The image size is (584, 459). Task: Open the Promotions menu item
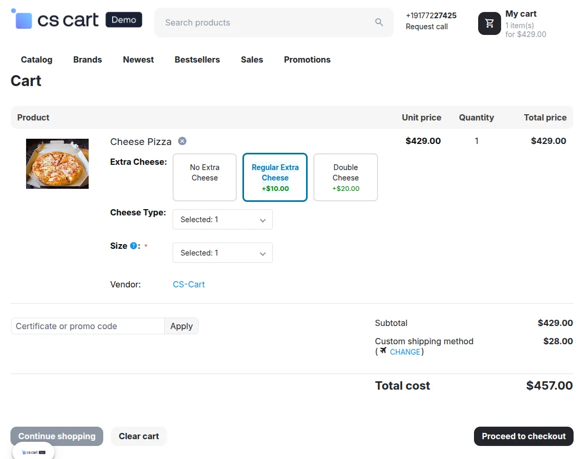click(x=307, y=59)
